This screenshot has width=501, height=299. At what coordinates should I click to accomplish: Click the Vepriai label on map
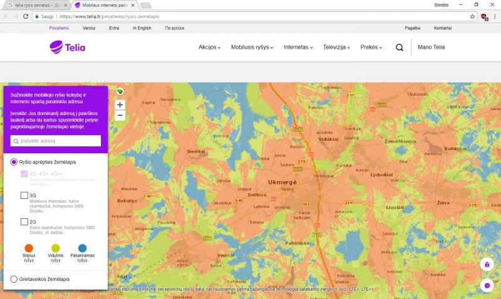coord(225,255)
